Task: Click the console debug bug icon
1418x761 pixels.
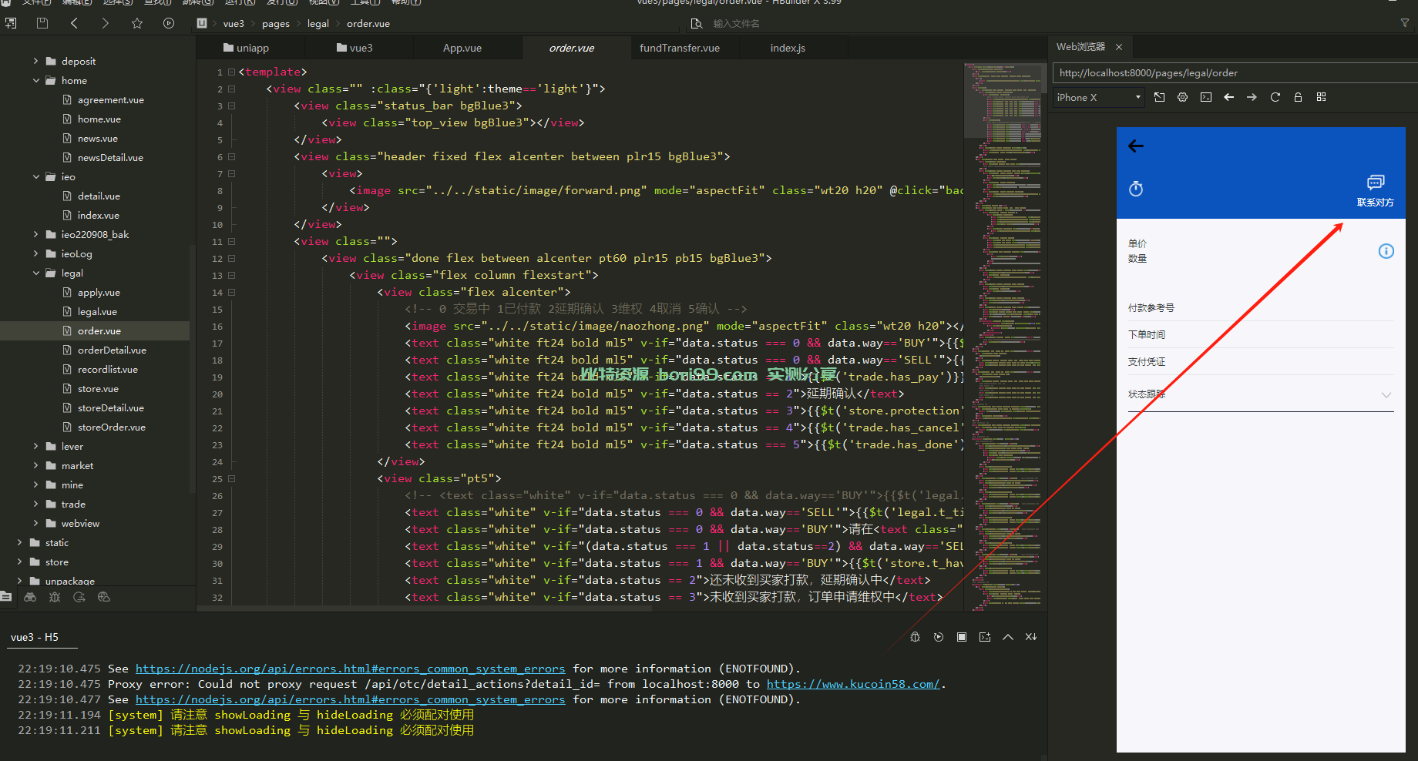Action: [916, 637]
